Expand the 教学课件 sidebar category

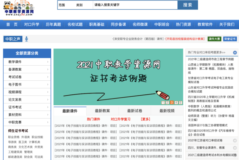[x=27, y=62]
